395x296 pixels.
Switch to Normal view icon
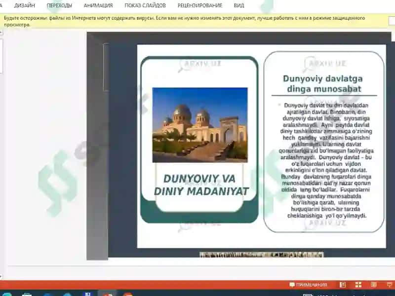click(343, 285)
